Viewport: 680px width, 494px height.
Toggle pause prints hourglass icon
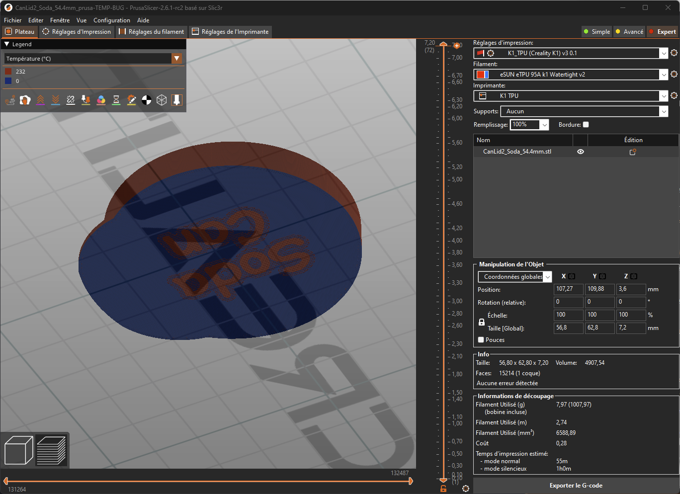tap(116, 100)
